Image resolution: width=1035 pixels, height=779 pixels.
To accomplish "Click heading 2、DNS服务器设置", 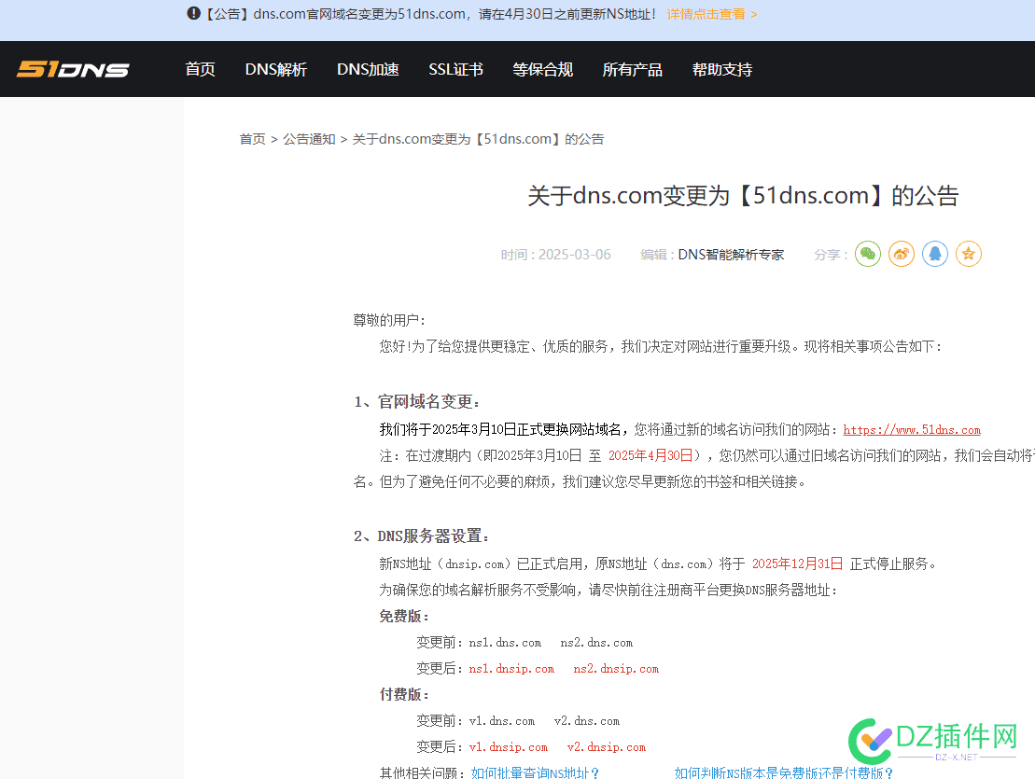I will [421, 536].
